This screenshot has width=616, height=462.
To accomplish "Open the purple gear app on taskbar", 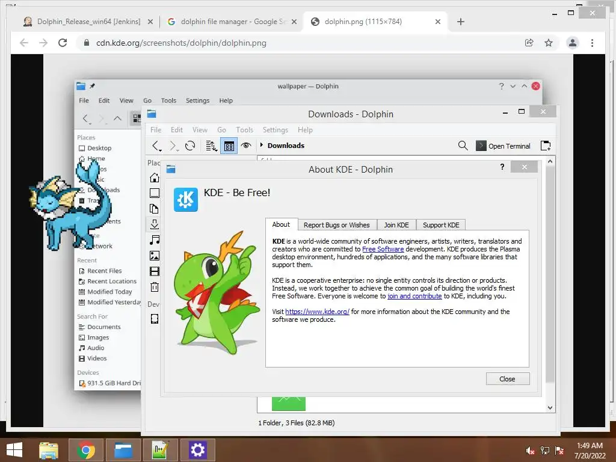I will point(197,450).
